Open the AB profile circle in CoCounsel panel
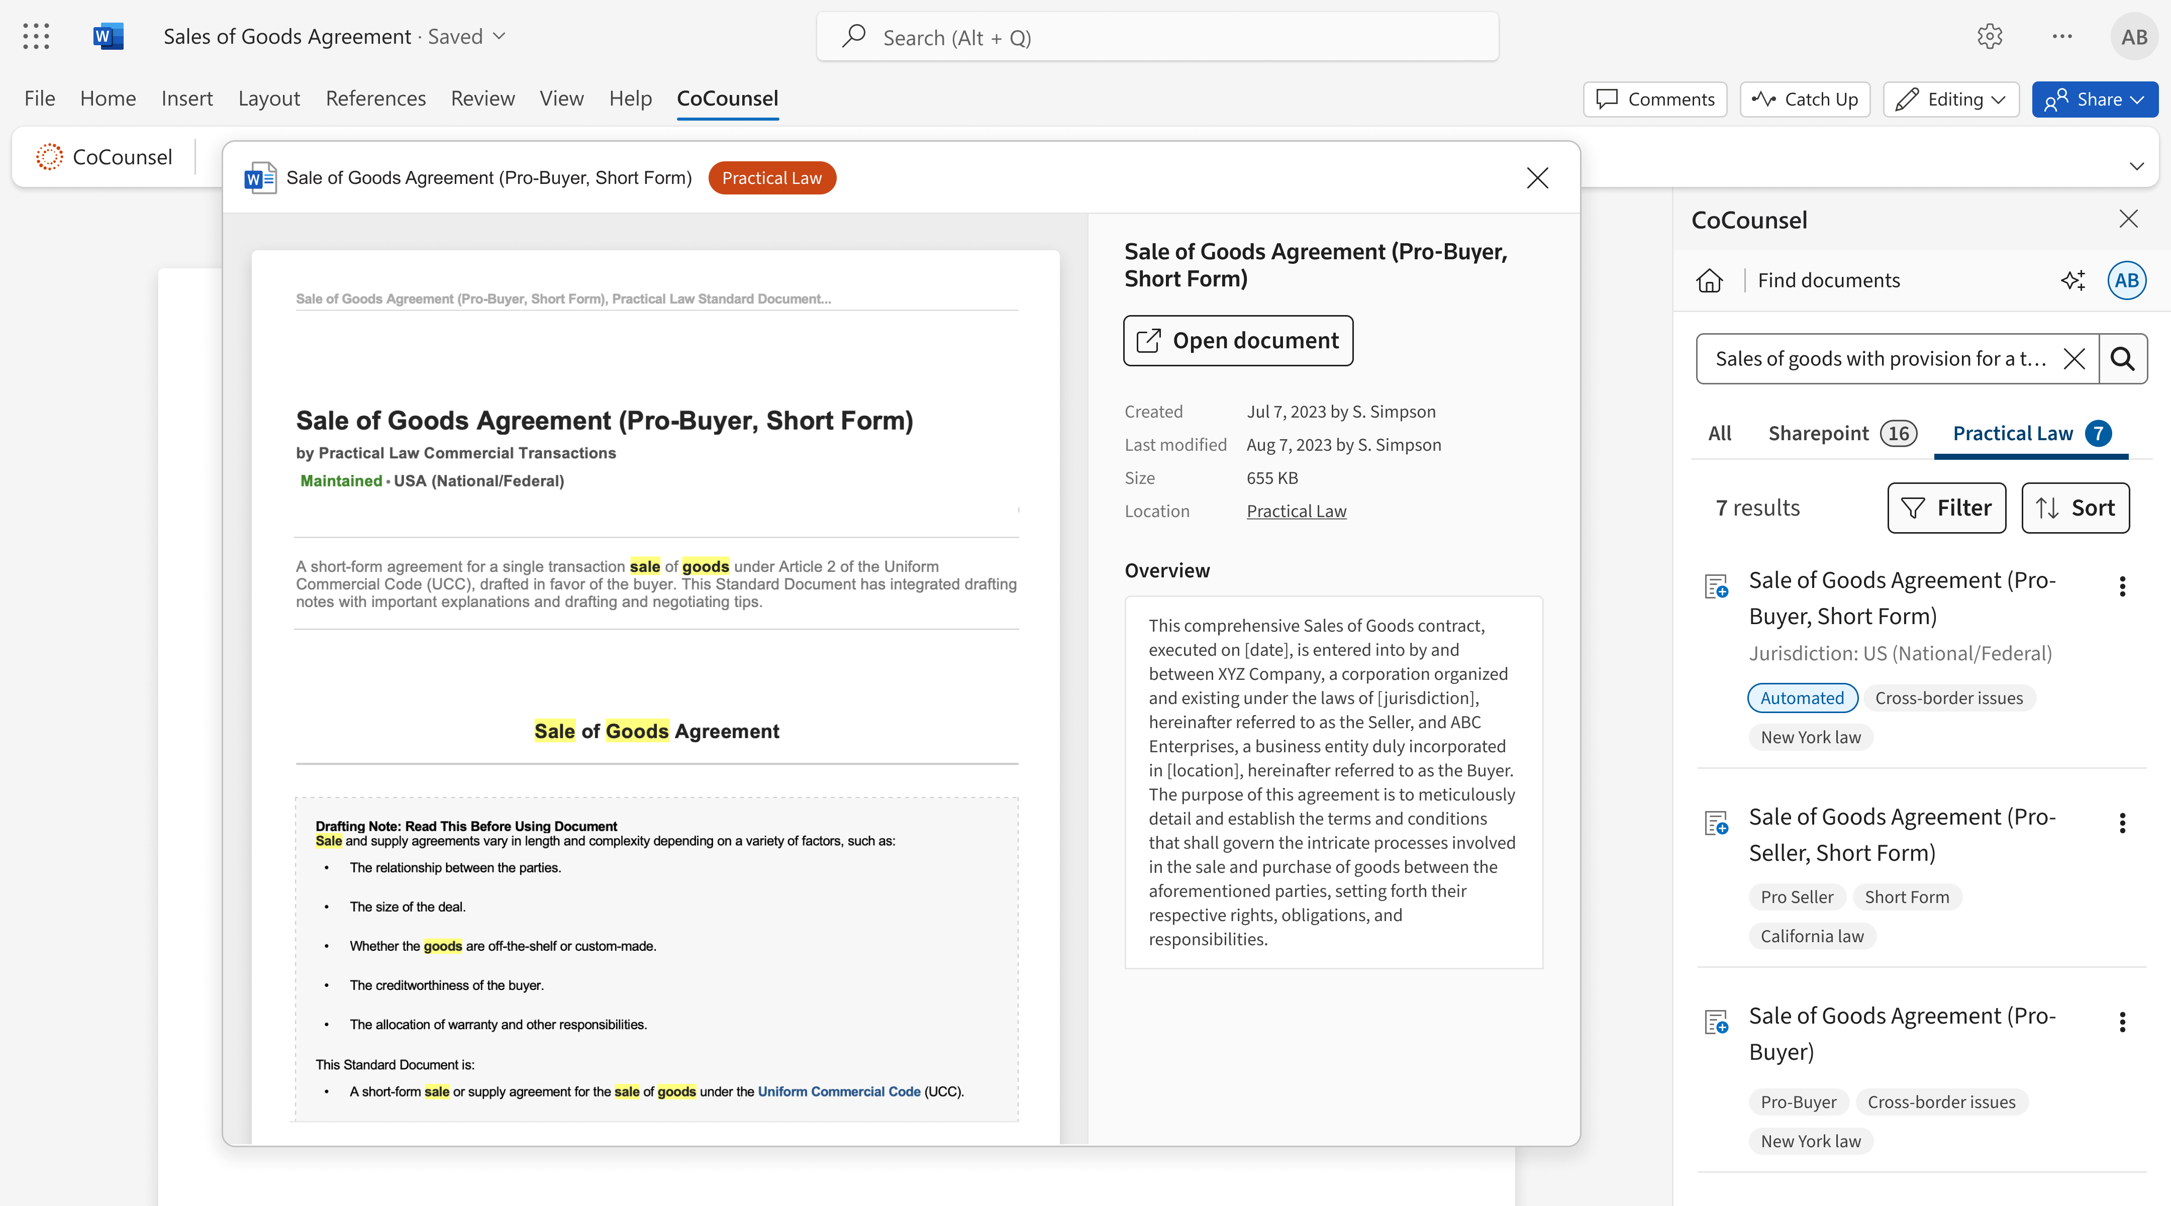2171x1206 pixels. [x=2126, y=280]
